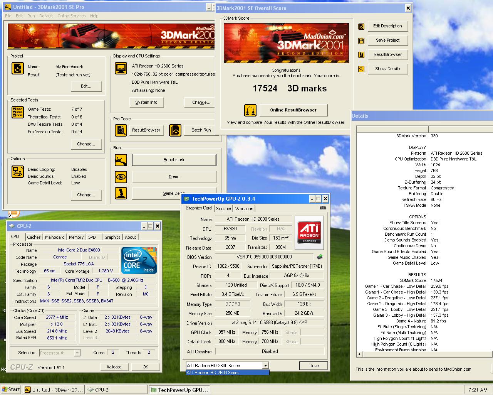493x395 pixels.
Task: Click the Edit... button in Project section
Action: 86,86
